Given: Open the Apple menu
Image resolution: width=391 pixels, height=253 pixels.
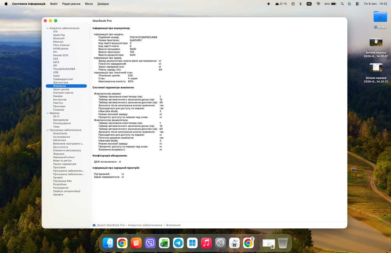Looking at the screenshot, I should point(6,4).
